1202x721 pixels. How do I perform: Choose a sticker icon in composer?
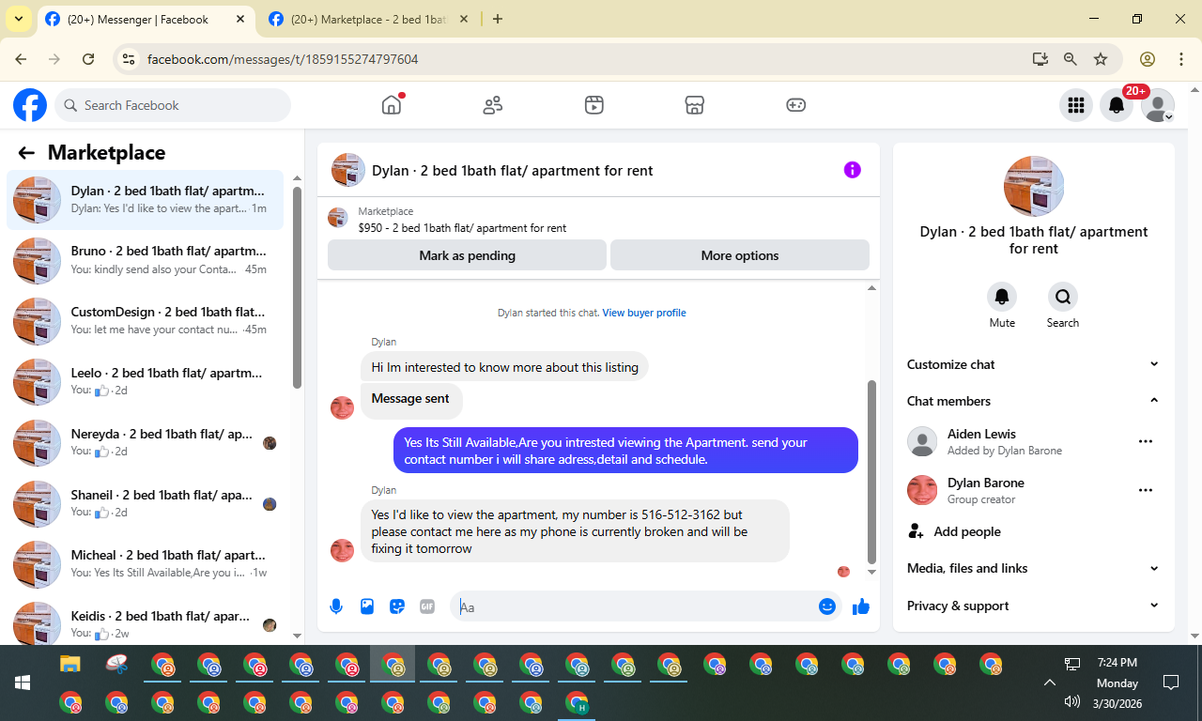pos(397,606)
